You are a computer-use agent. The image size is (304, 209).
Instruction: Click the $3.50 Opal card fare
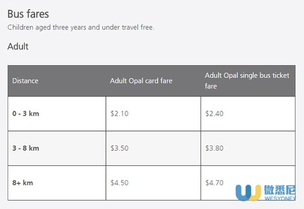[x=120, y=148]
